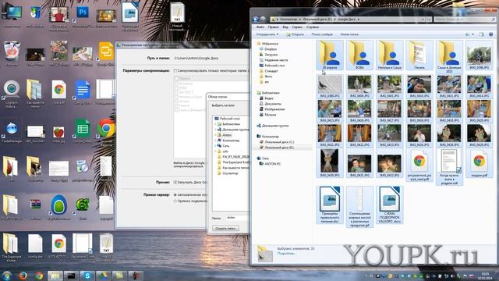Select the Google Docs desktop shortcut
Screen dimensions: 499x281
83,92
